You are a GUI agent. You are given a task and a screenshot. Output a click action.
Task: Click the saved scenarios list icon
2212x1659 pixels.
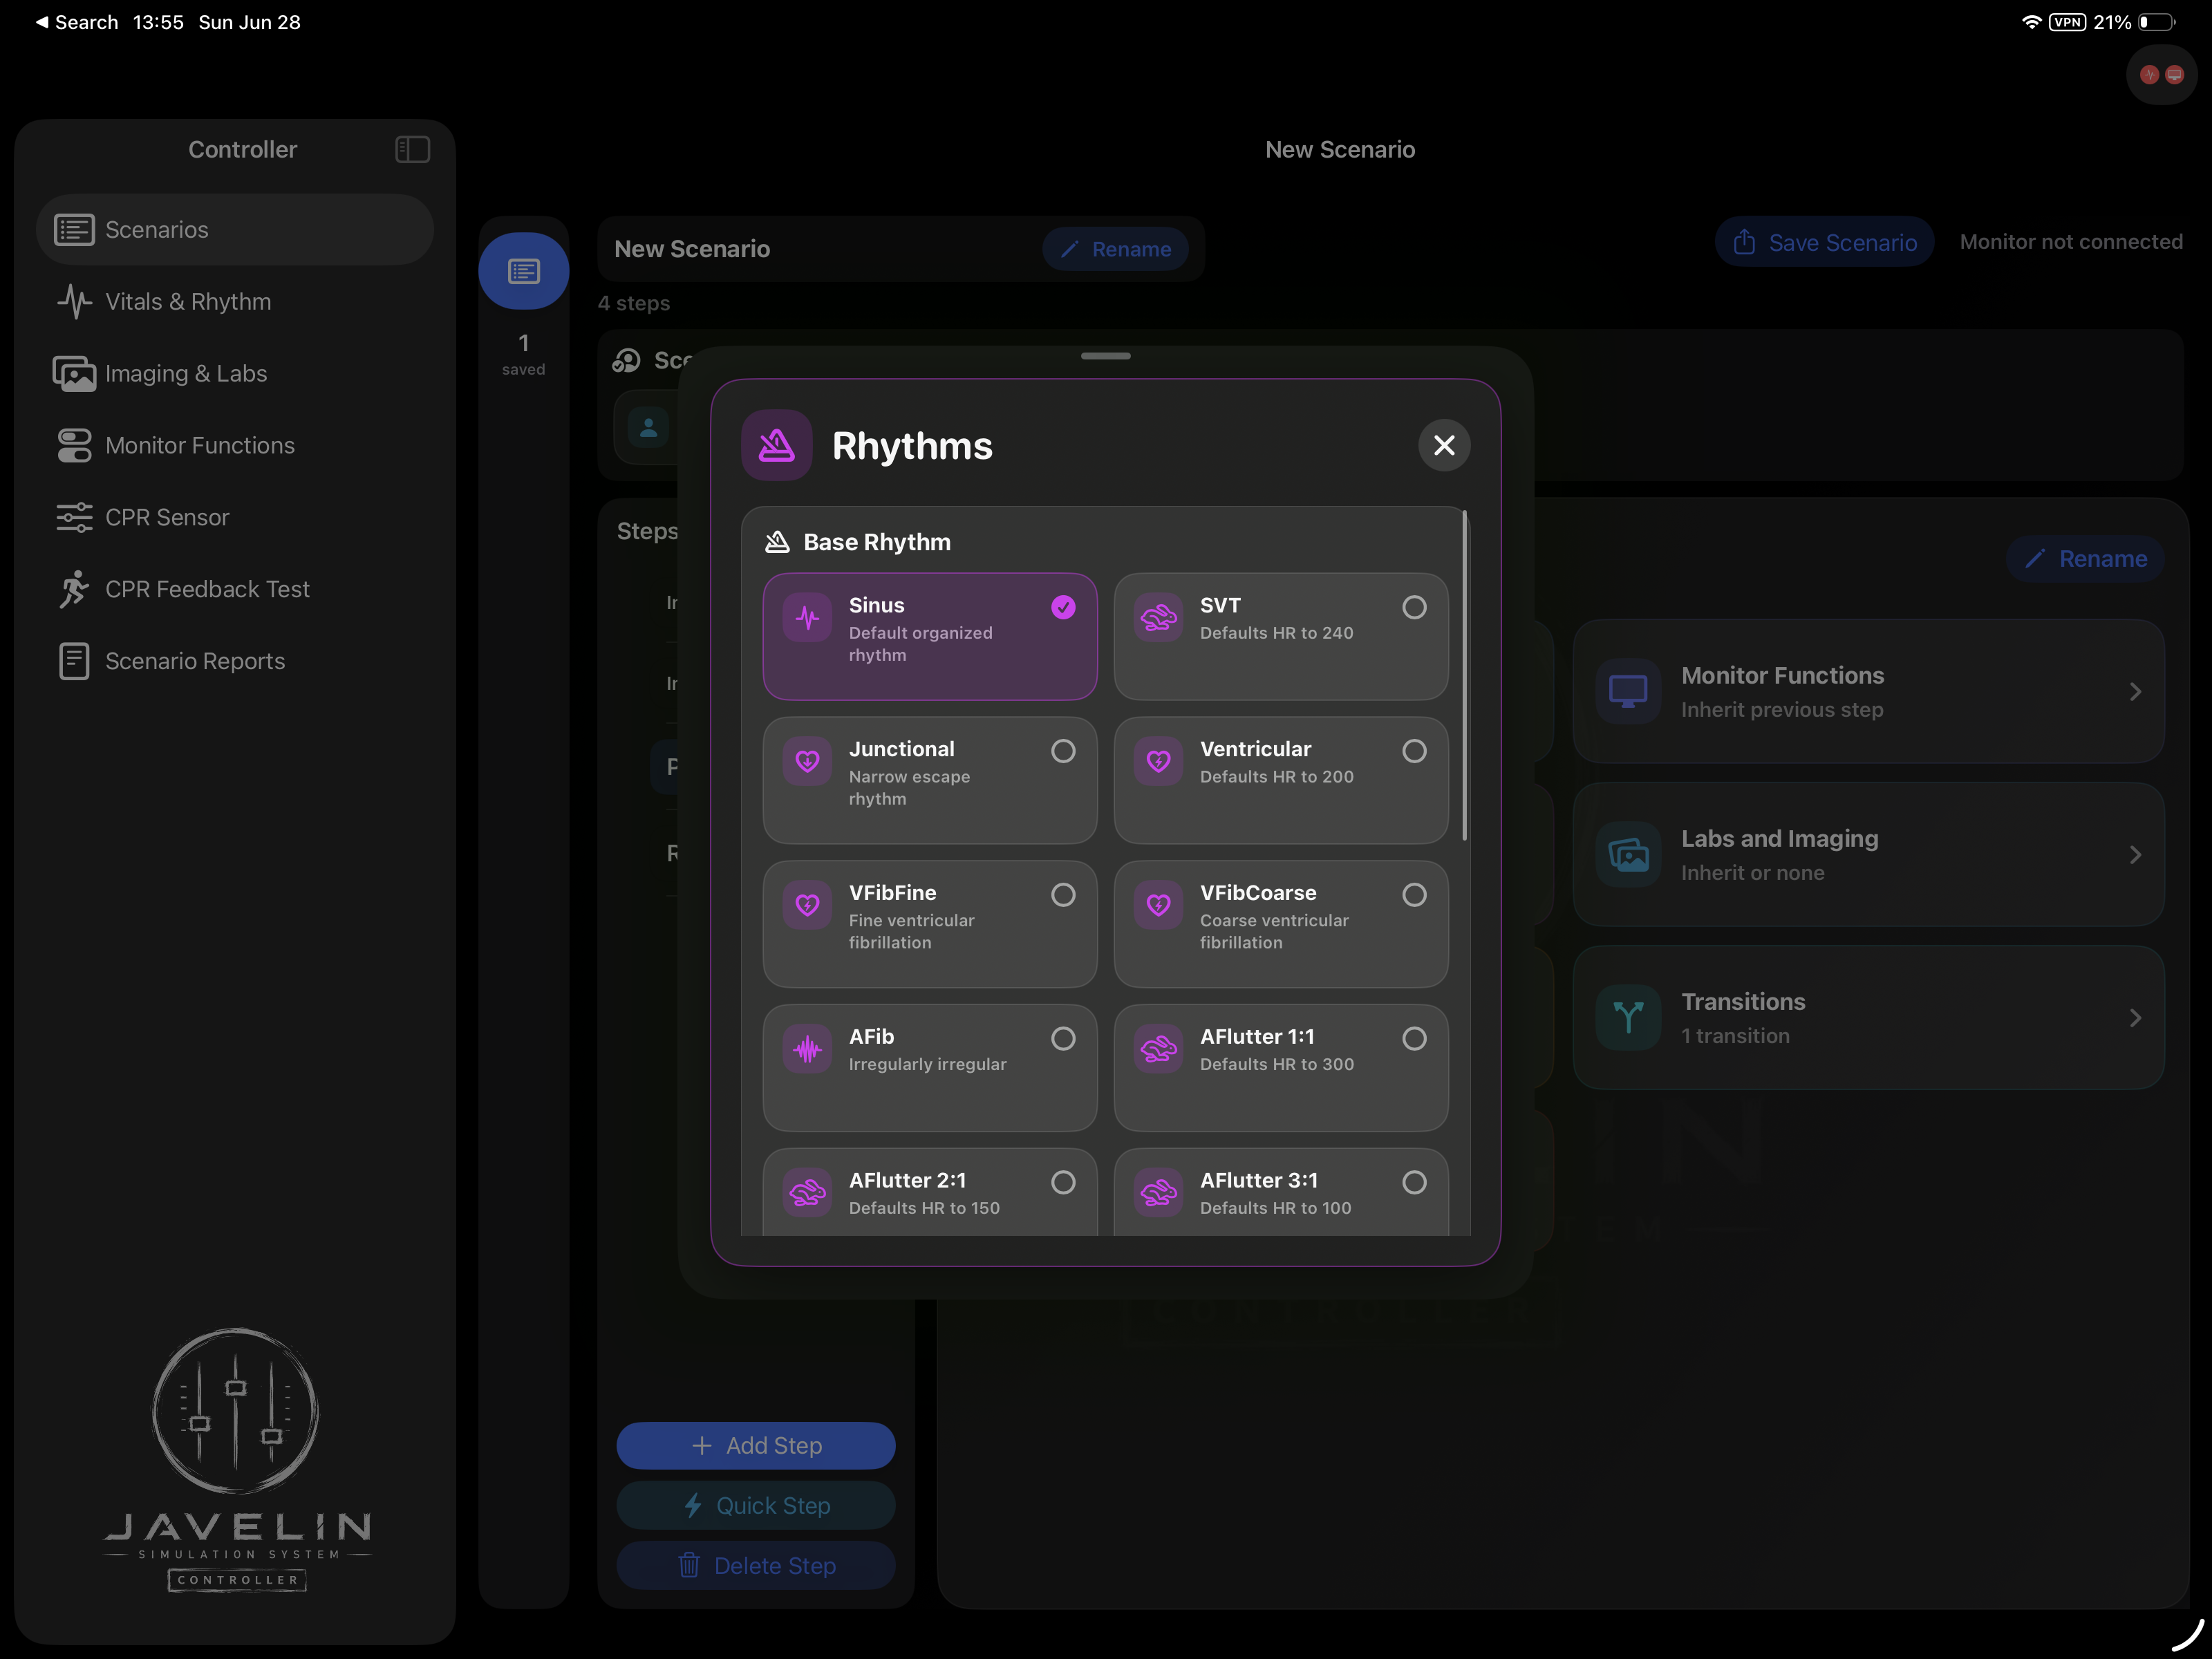point(524,271)
